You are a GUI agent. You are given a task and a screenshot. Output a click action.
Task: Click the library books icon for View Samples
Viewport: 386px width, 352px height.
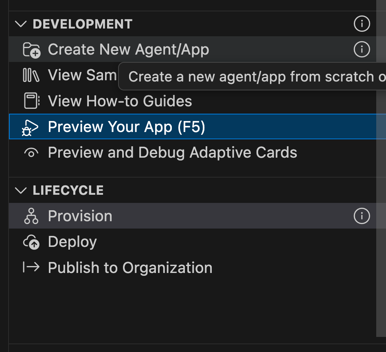(31, 75)
